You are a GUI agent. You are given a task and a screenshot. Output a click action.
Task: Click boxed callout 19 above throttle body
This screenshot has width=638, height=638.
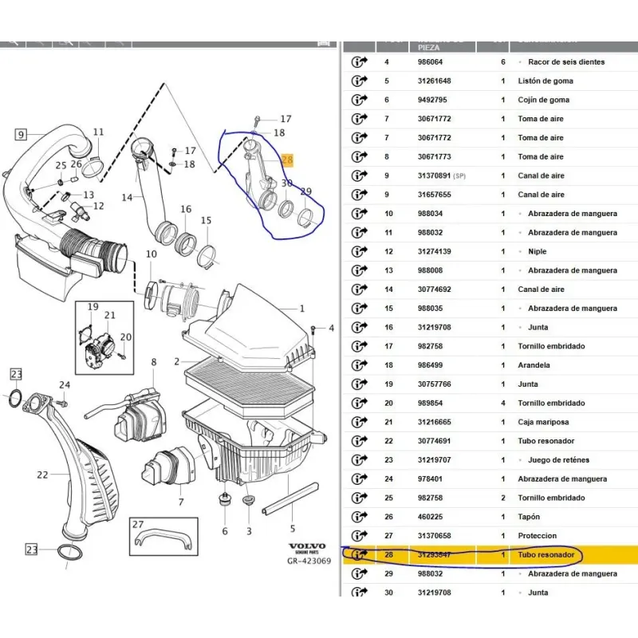pos(93,307)
